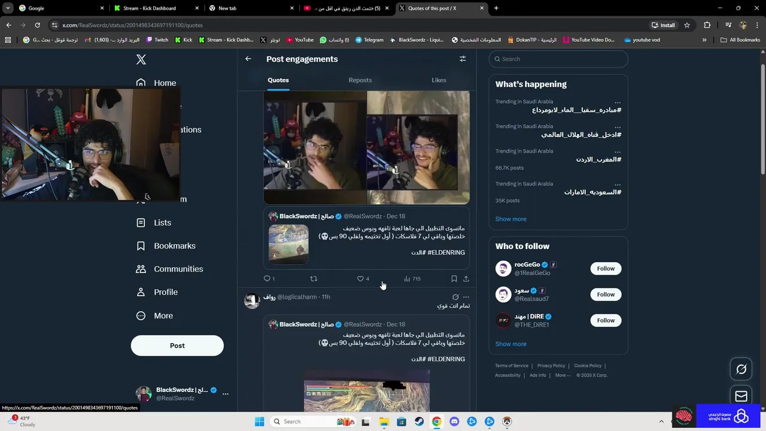Image resolution: width=766 pixels, height=431 pixels.
Task: Open Telegram bookmark in bookmarks bar
Action: pos(369,40)
